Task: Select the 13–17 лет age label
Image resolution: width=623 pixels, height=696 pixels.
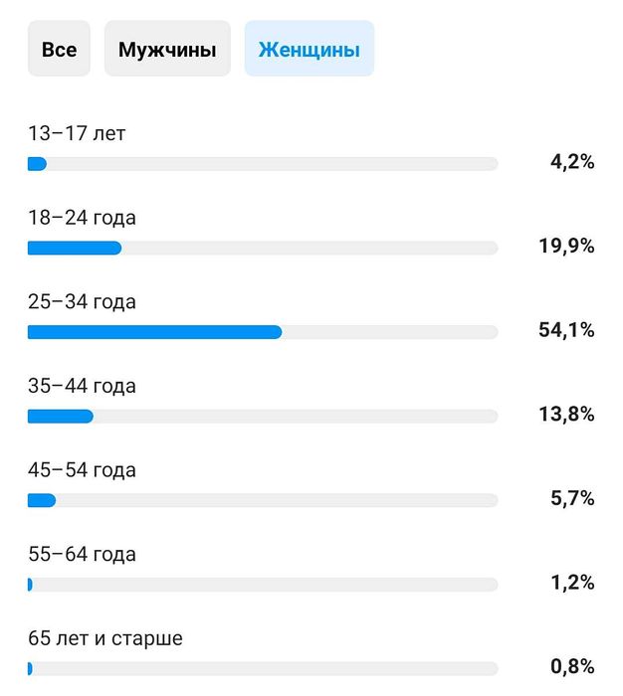Action: (x=77, y=134)
